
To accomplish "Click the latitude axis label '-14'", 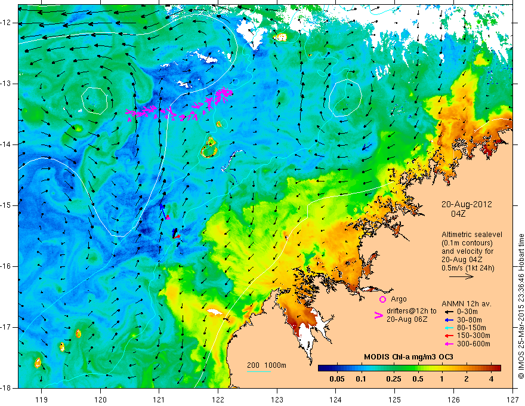I will click(6, 144).
